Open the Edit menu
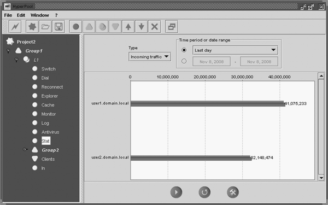Viewport: 328px width, 205px height. tap(21, 15)
